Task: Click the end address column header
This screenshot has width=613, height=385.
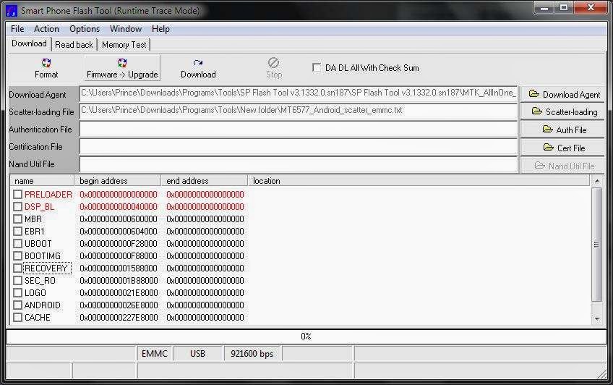Action: click(x=205, y=181)
